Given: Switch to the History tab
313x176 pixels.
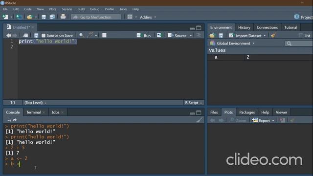Looking at the screenshot, I should tap(244, 27).
